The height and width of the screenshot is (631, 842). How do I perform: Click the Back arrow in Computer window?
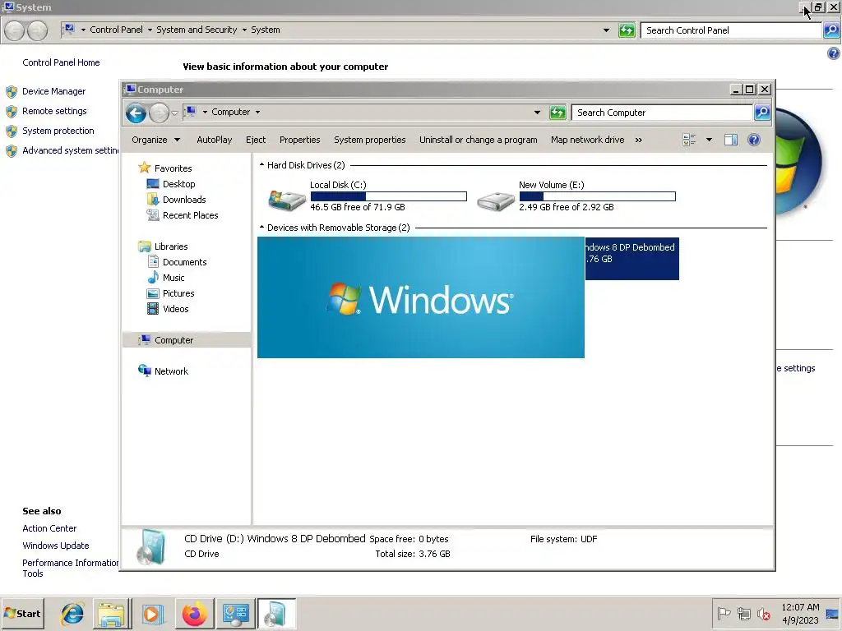point(136,113)
